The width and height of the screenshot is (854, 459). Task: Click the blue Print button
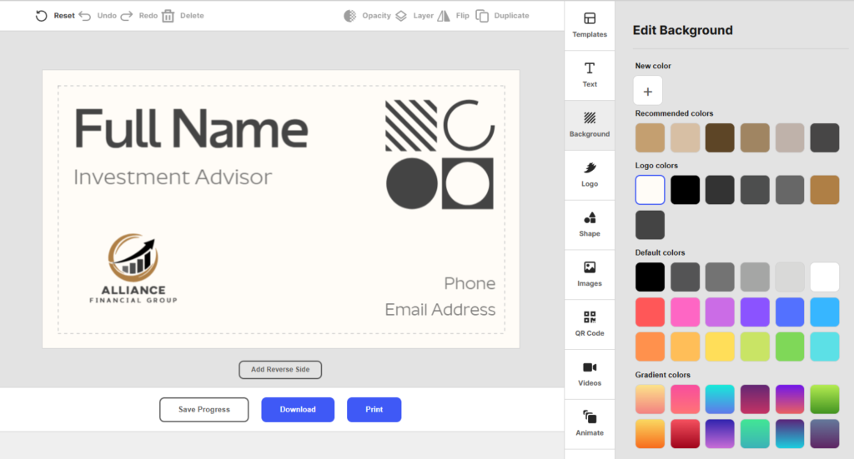pos(374,410)
